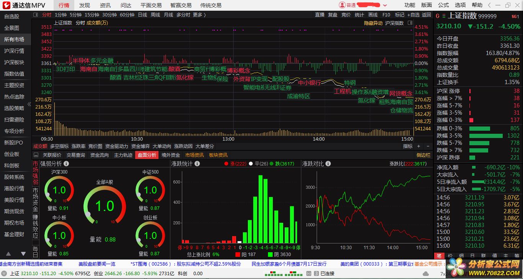Open the 版面 menu
The image size is (523, 279).
tap(427, 5)
